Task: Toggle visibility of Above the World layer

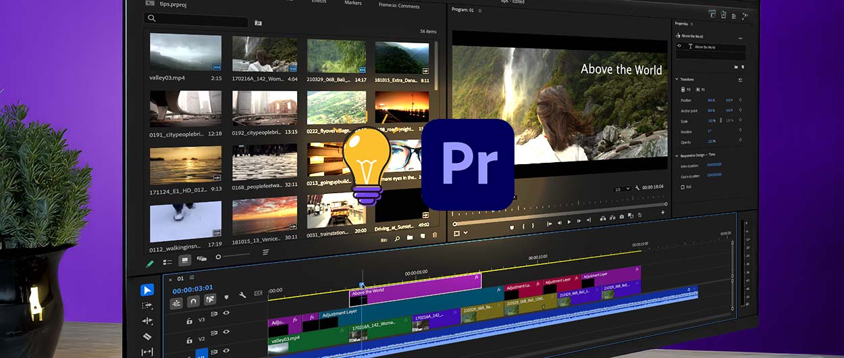Action: (679, 46)
